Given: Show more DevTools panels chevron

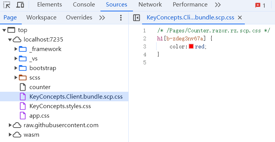Looking at the screenshot, I should 218,5.
